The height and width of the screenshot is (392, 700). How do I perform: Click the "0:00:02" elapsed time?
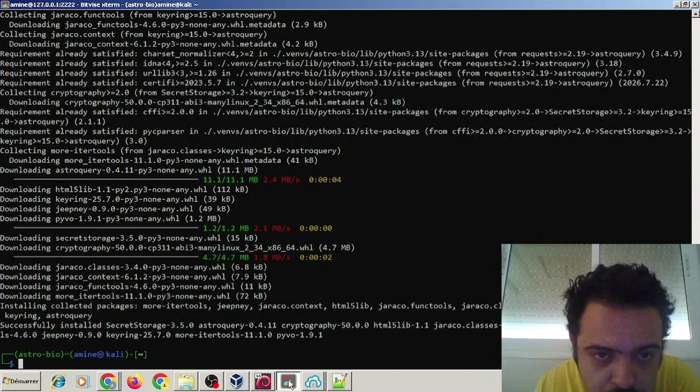(x=316, y=258)
